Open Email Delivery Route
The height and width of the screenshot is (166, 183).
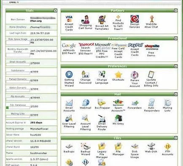(x=102, y=119)
